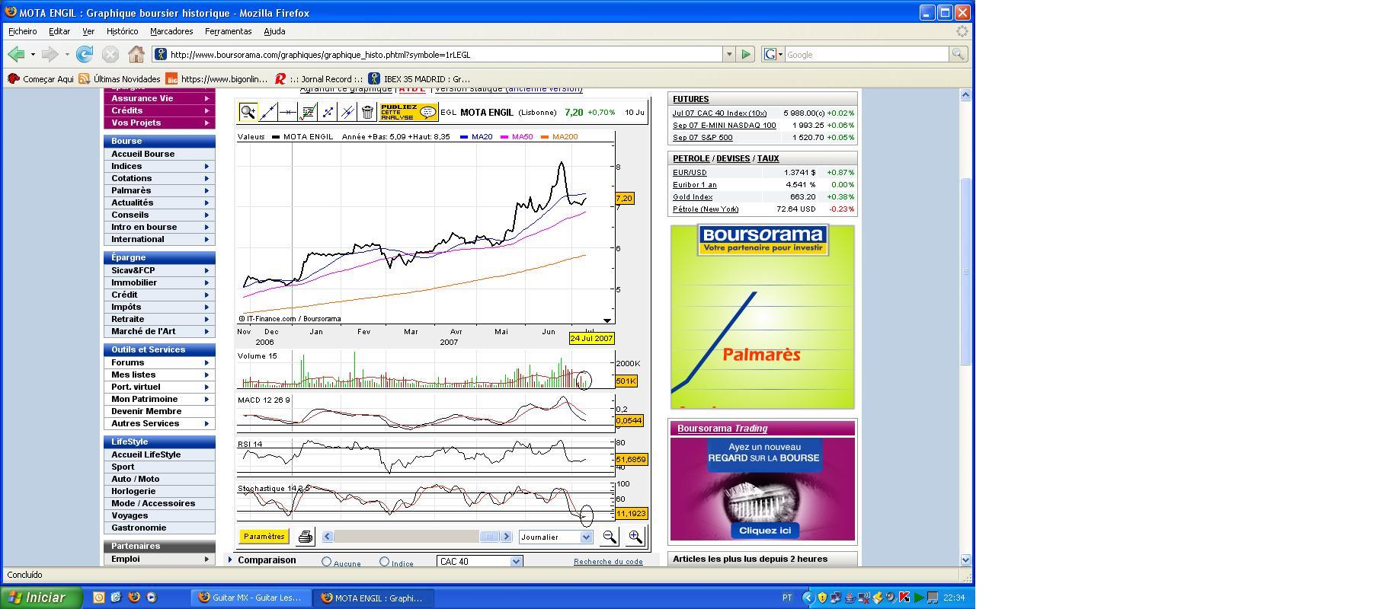Expand the Comparaison section arrow
This screenshot has height=609, width=1373.
coord(230,560)
